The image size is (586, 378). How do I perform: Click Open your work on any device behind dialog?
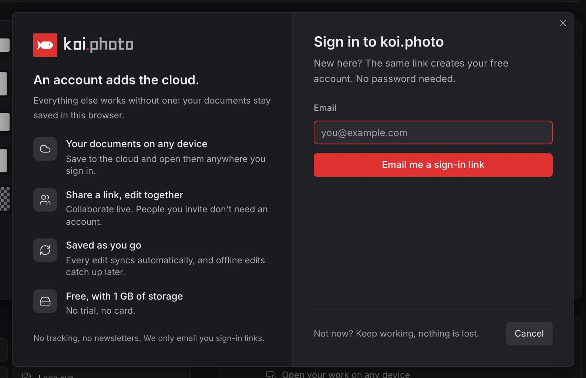(346, 374)
